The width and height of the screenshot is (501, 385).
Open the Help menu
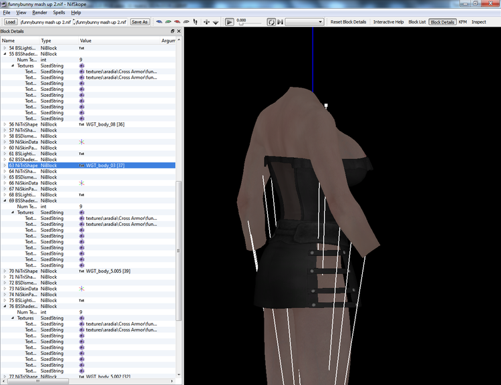point(75,13)
